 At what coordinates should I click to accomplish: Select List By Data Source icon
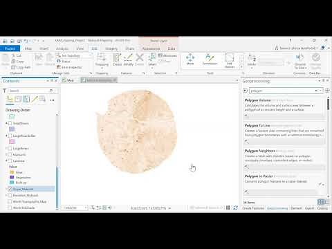(18, 100)
